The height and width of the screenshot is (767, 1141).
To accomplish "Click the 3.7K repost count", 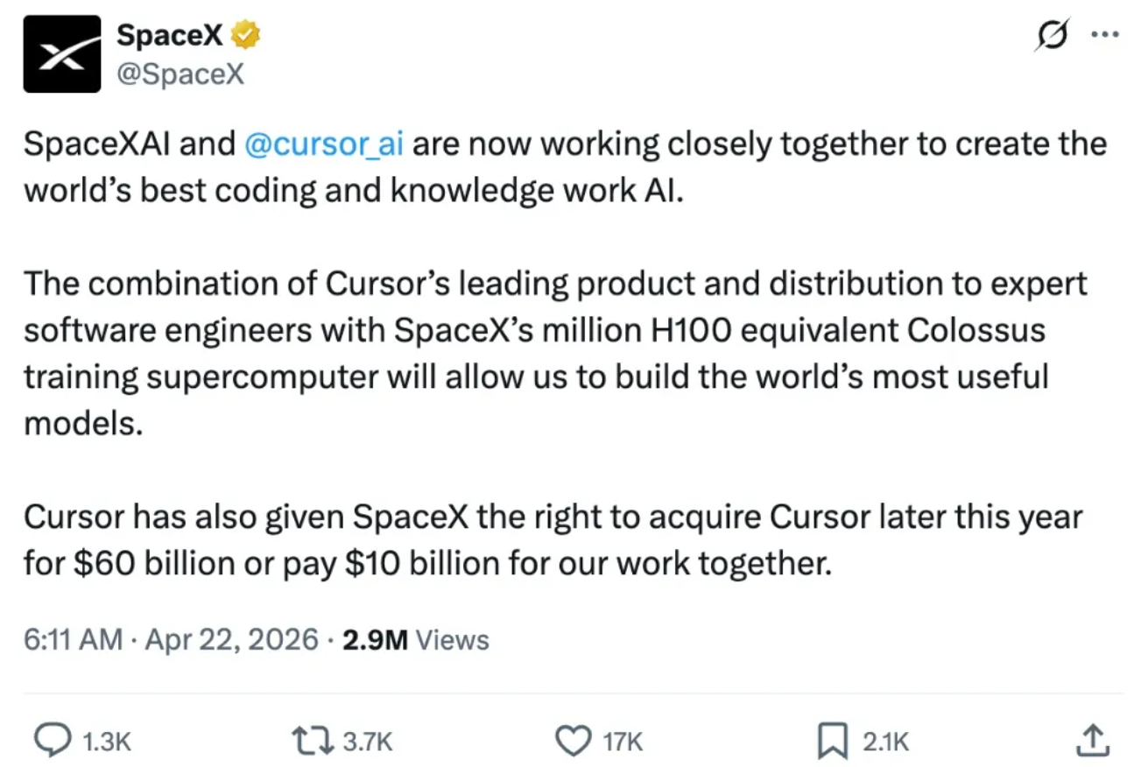I will click(368, 742).
